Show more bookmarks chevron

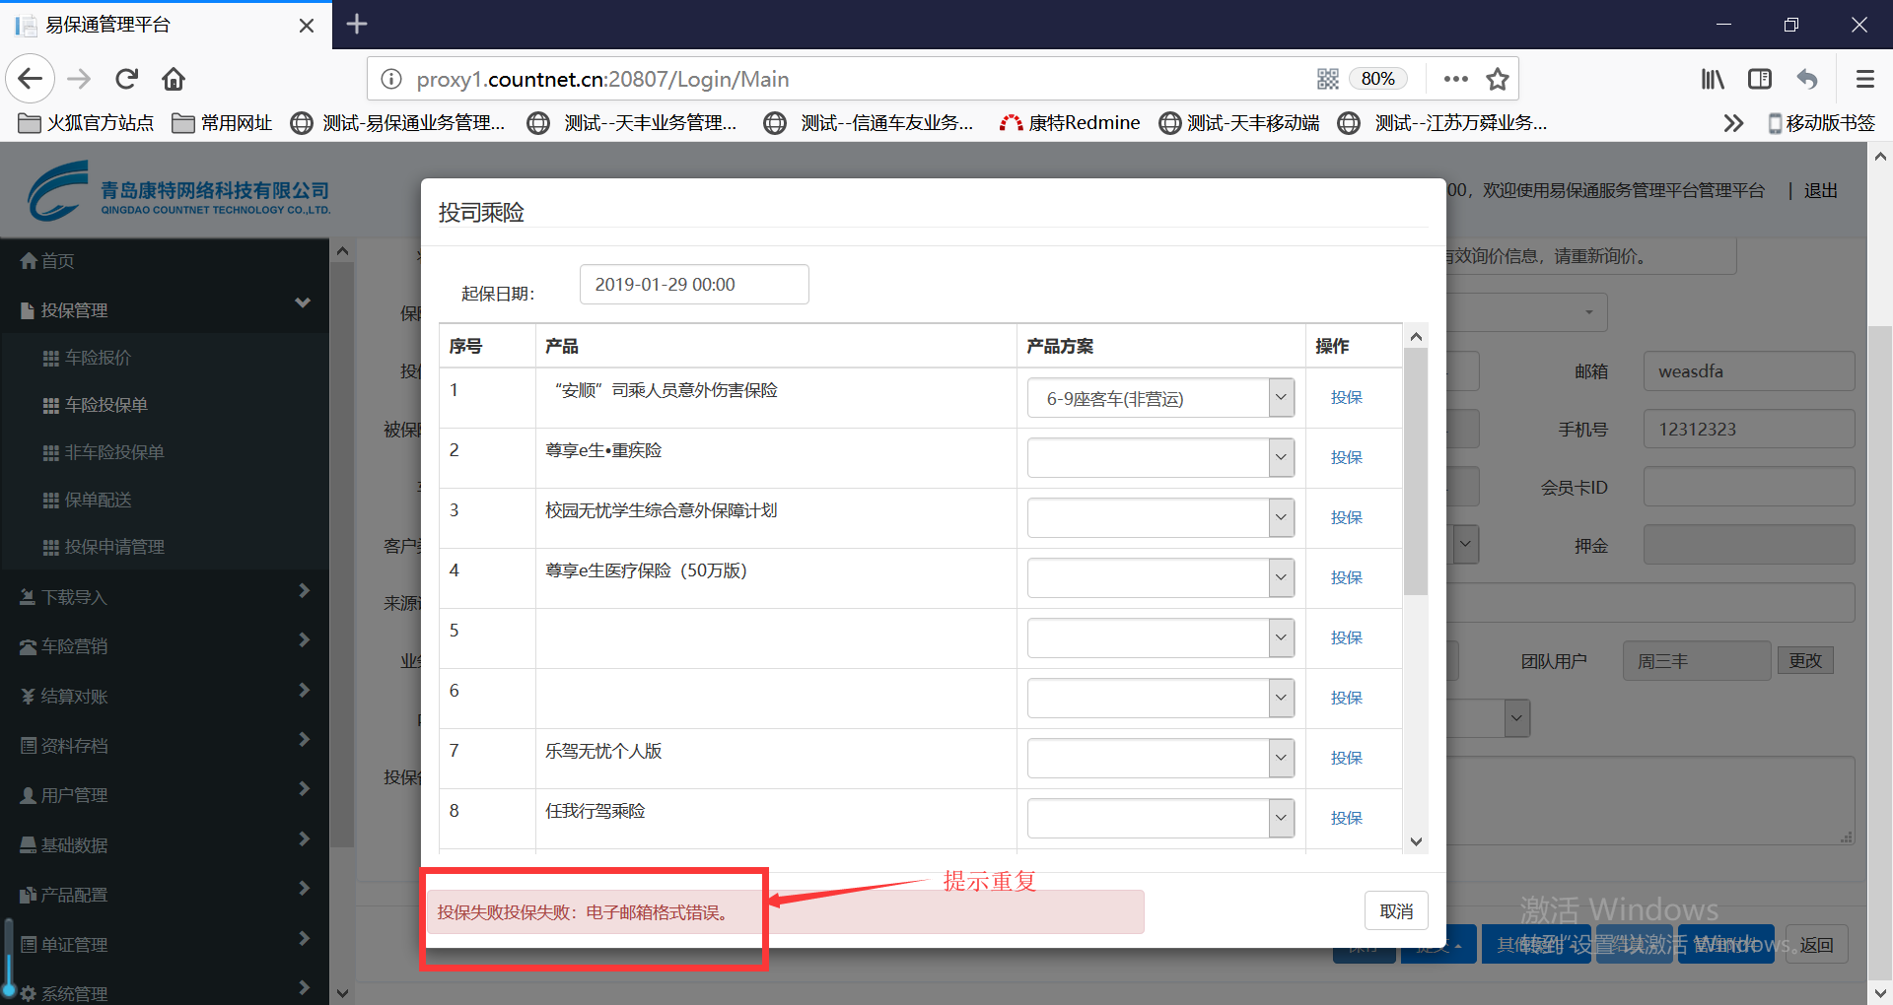pos(1732,123)
